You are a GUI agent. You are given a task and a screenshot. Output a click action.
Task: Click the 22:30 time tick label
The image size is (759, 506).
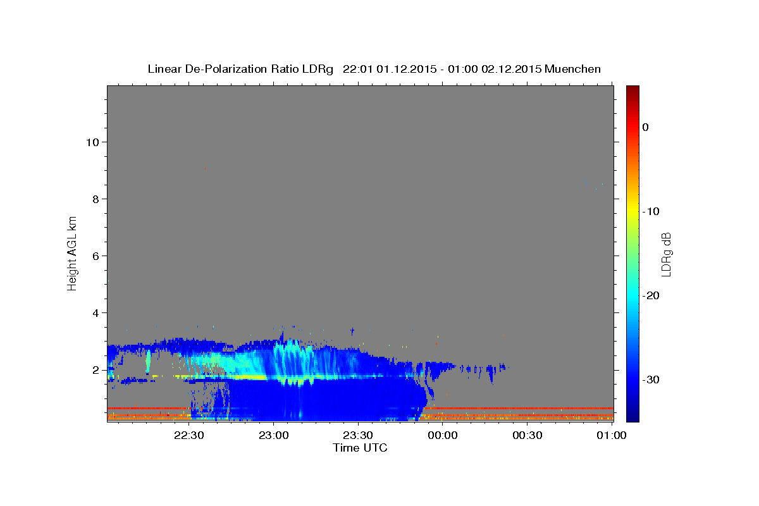pyautogui.click(x=188, y=435)
